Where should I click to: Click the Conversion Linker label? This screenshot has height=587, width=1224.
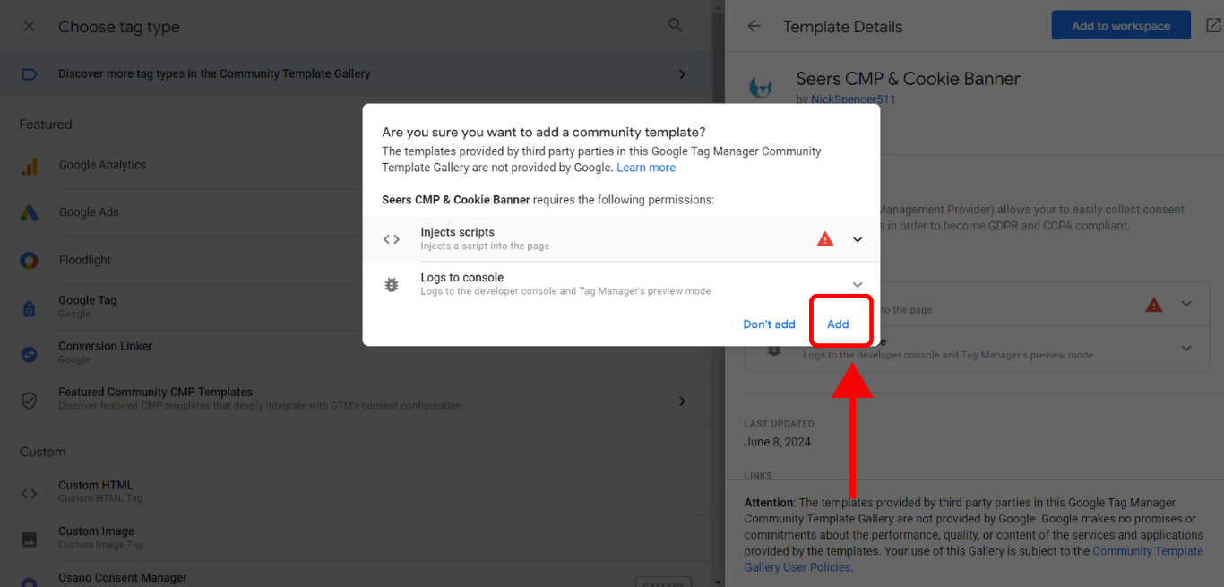pyautogui.click(x=106, y=346)
